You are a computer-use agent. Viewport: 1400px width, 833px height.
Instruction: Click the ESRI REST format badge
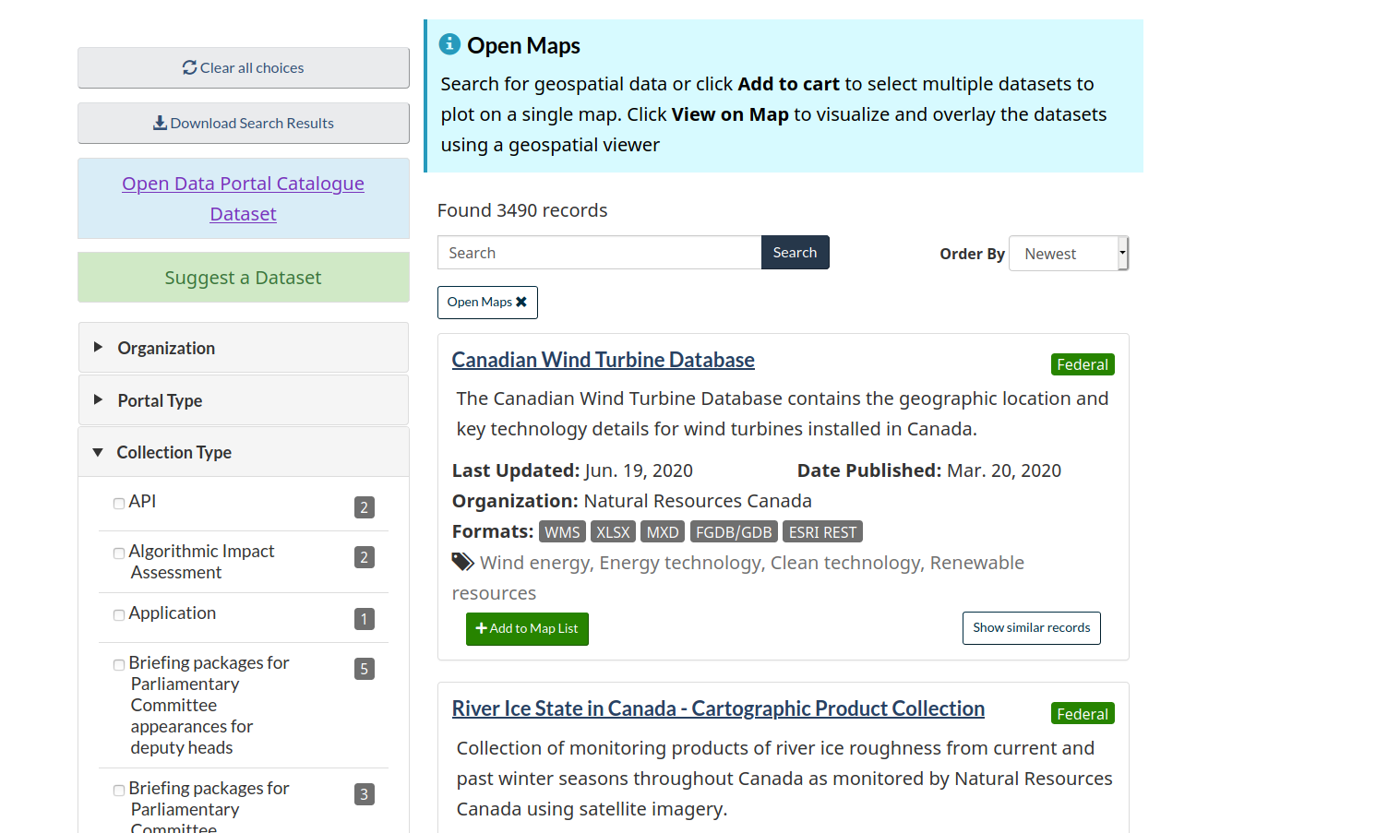(x=822, y=532)
